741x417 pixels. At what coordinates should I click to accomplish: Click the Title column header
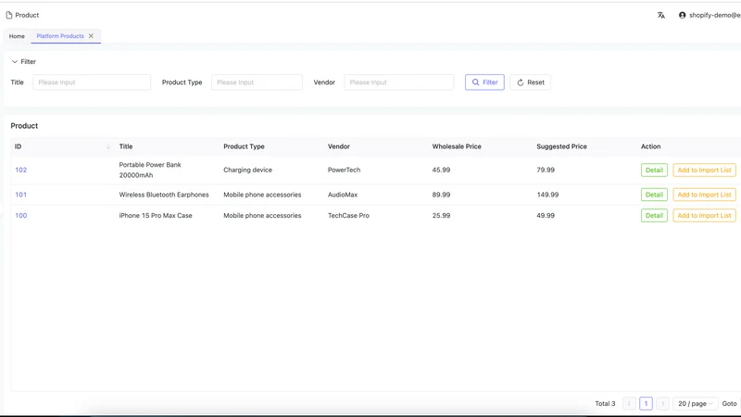pos(126,146)
